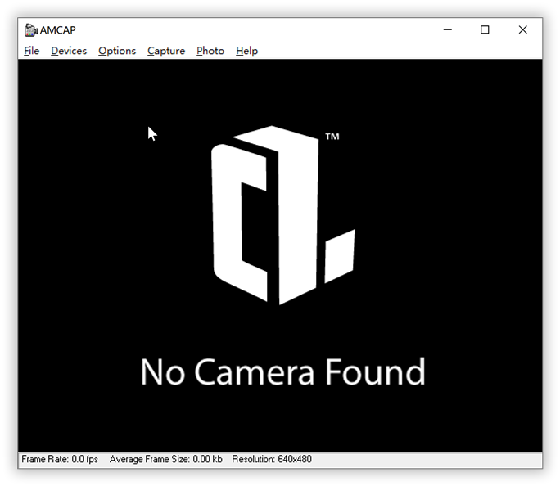Screen dimensions: 560x486
Task: Maximize the AMCAP window
Action: (485, 29)
